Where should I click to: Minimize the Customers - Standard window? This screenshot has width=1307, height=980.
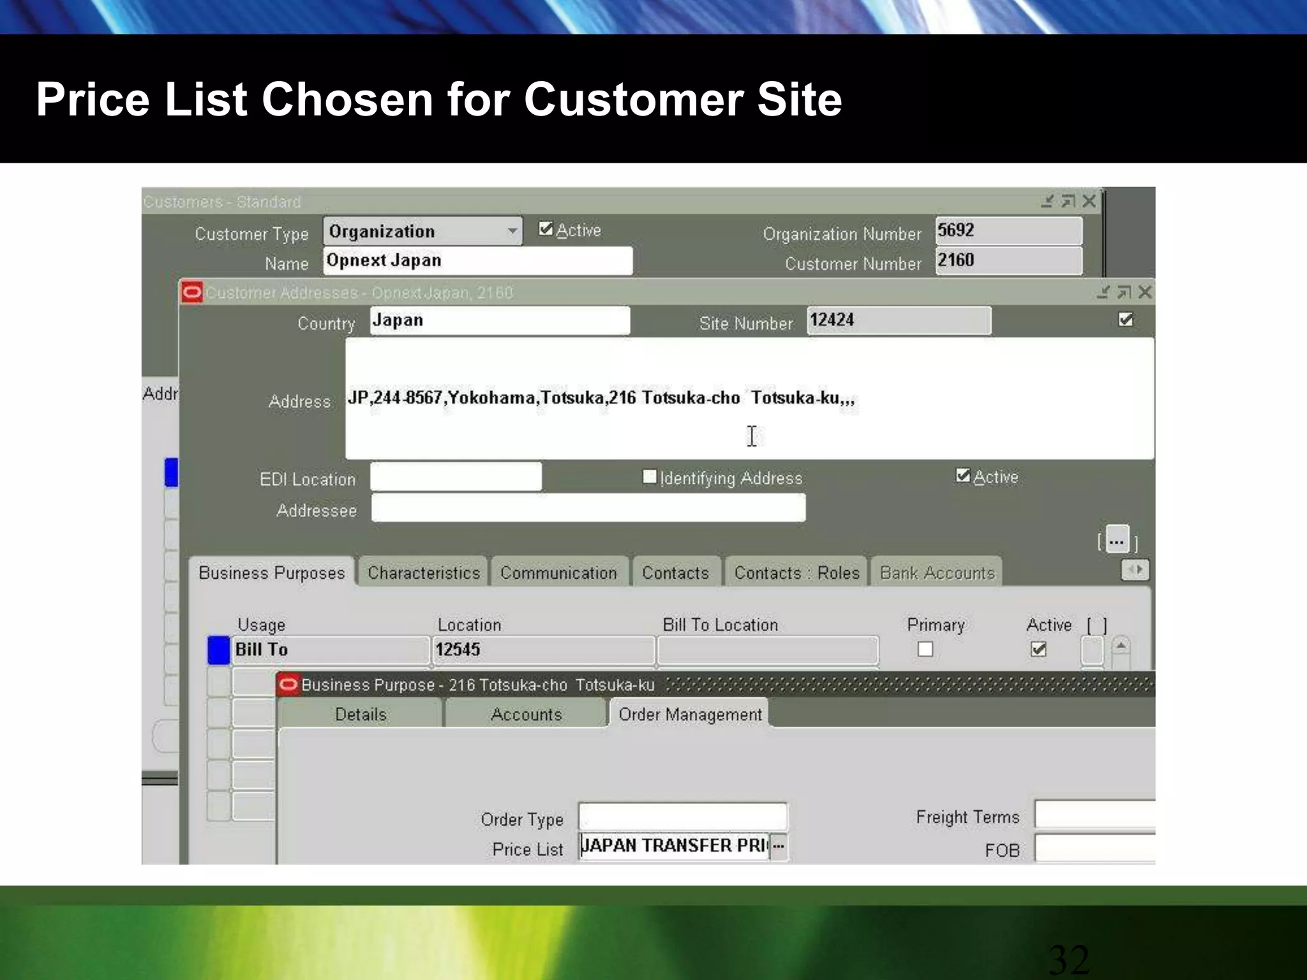tap(1047, 202)
